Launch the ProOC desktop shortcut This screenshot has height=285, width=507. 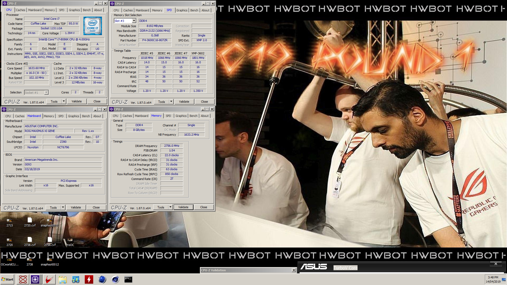click(70, 242)
